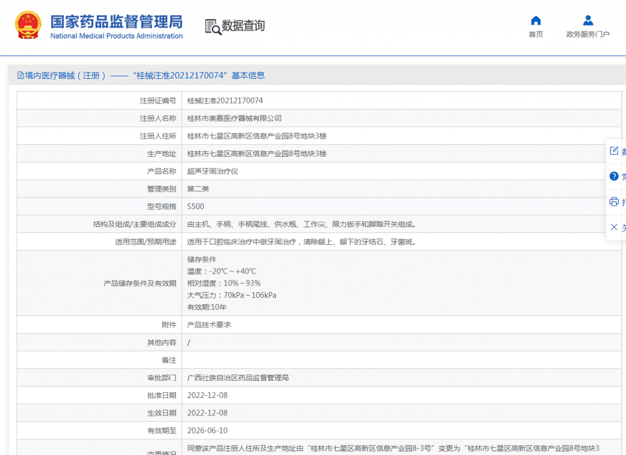The image size is (626, 455).
Task: Select registration number 桂械注准20212170074 value
Action: click(x=225, y=100)
